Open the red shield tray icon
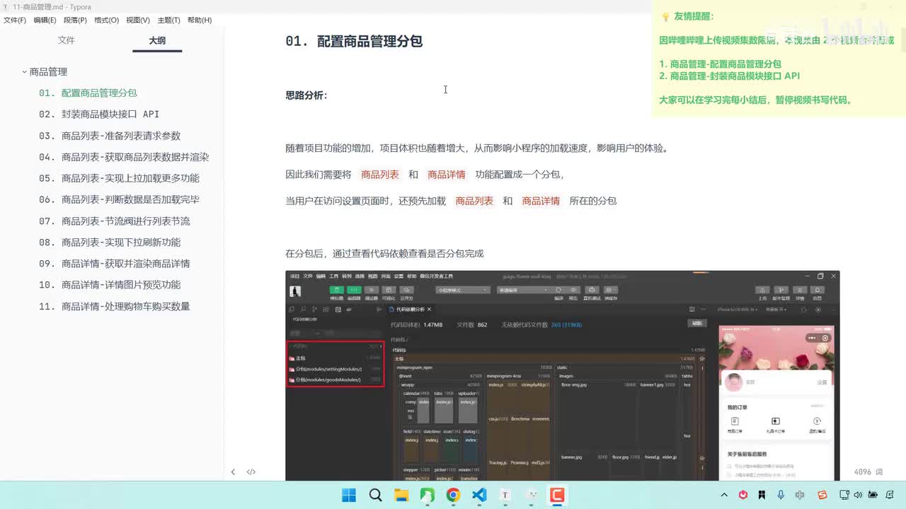The height and width of the screenshot is (509, 906). tap(743, 495)
